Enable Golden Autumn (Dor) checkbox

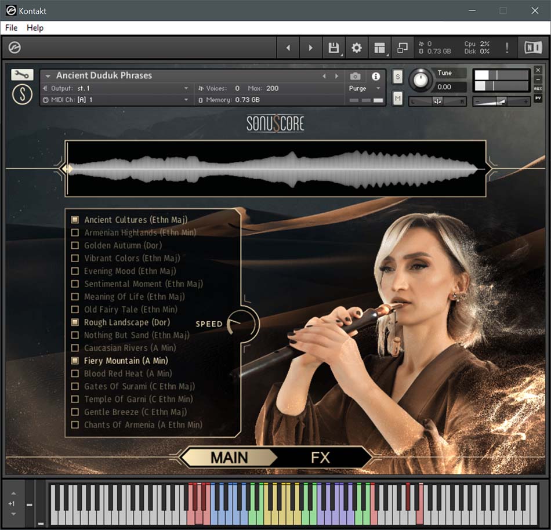(75, 245)
